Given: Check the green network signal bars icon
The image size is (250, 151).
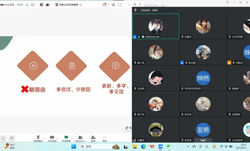Looking at the screenshot, I should pos(27,5).
